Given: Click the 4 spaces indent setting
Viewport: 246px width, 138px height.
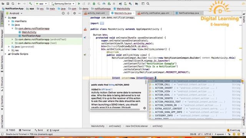Looking at the screenshot, I should point(220,134).
